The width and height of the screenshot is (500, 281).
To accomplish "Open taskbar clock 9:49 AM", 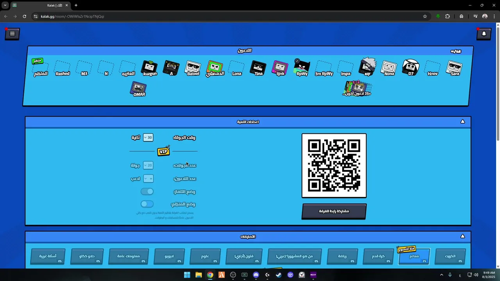I will click(x=489, y=275).
